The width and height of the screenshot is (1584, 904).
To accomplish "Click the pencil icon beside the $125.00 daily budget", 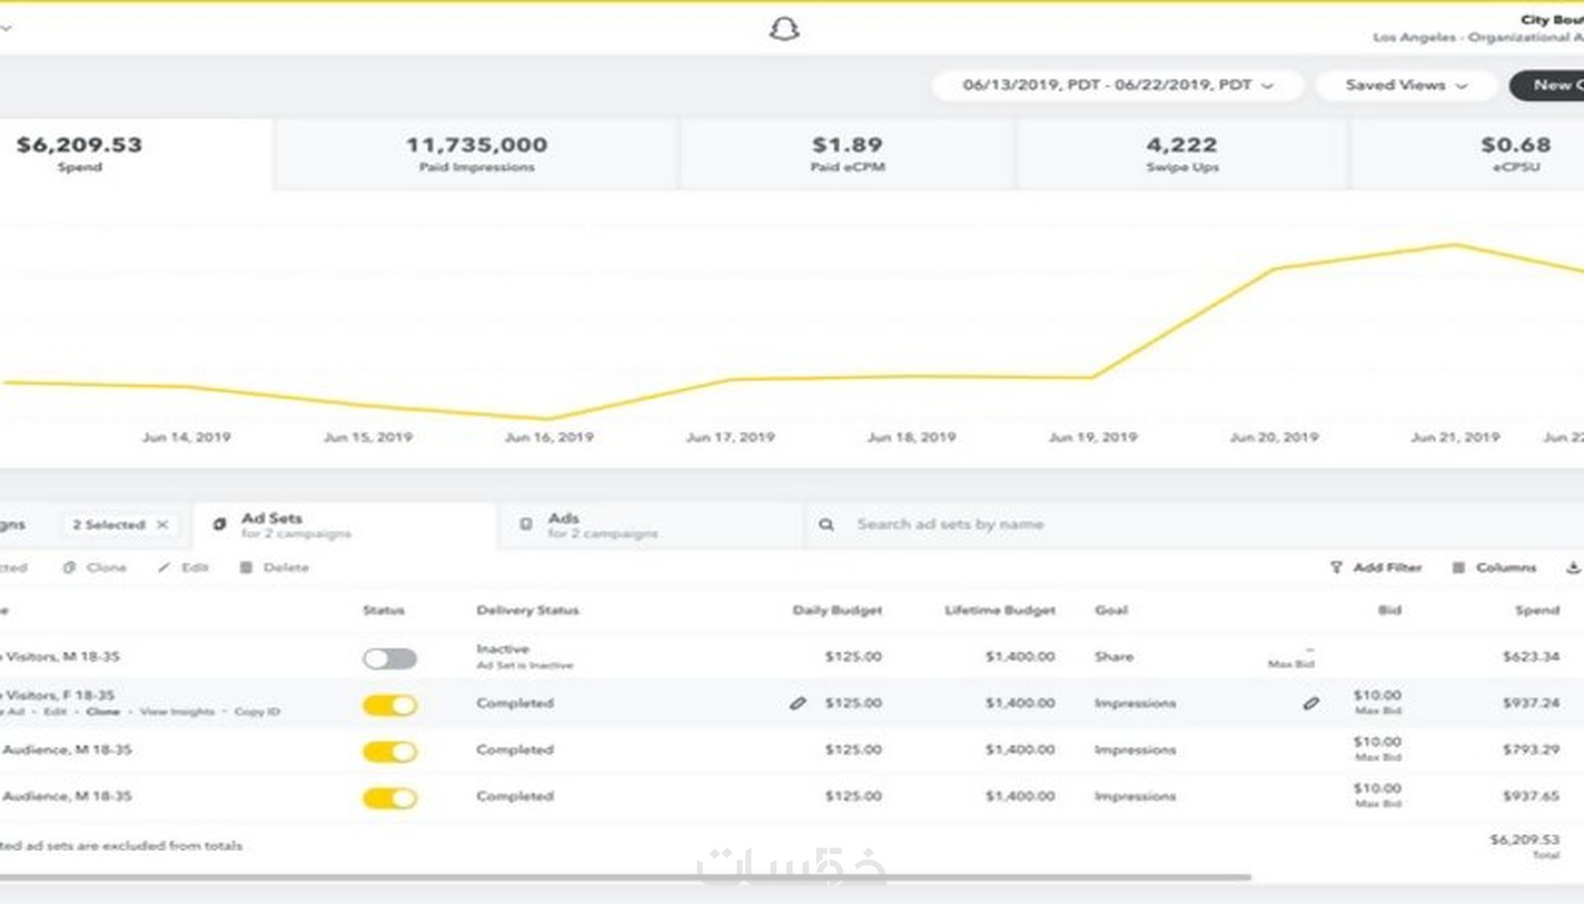I will pos(798,704).
